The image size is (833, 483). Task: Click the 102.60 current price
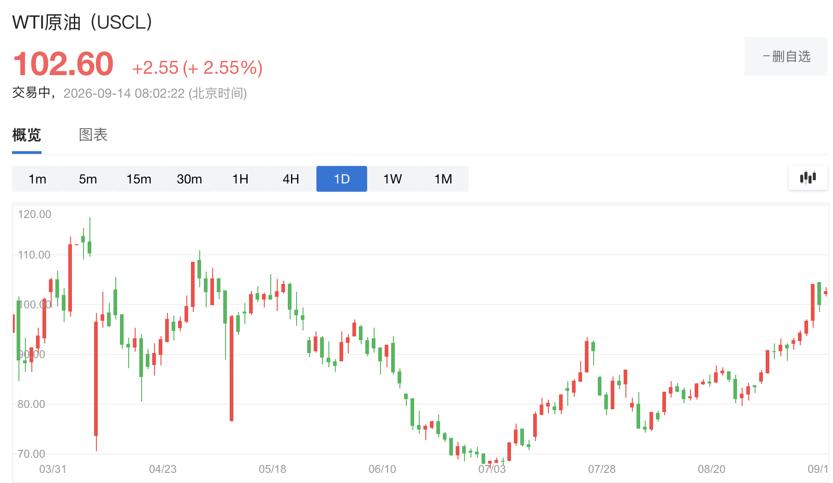[63, 64]
